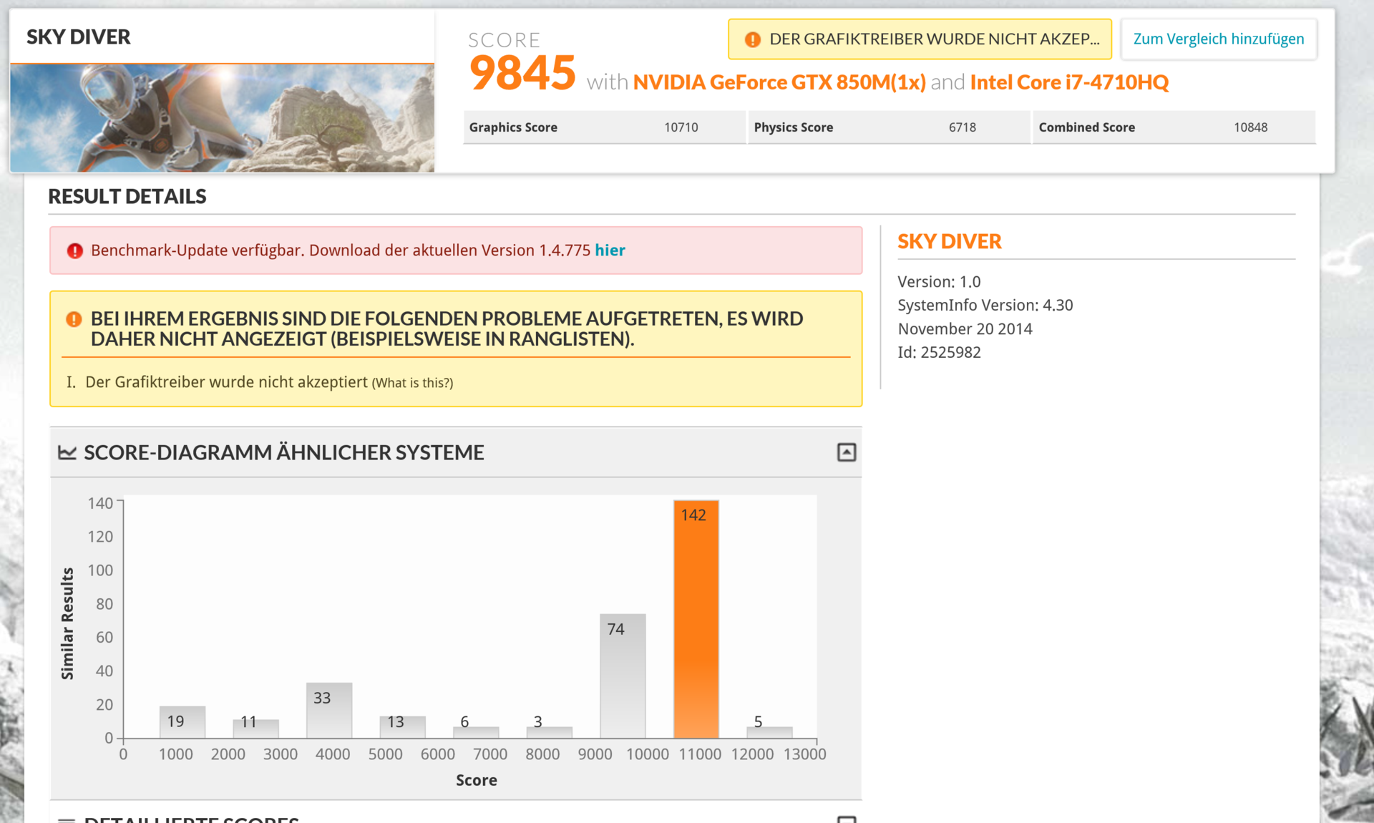
Task: Click the orange warning icon in driver banner
Action: 752,39
